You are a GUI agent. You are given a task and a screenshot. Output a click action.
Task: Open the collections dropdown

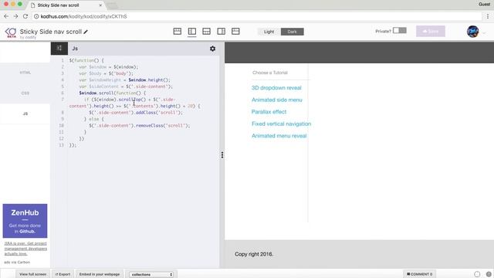[x=151, y=275]
